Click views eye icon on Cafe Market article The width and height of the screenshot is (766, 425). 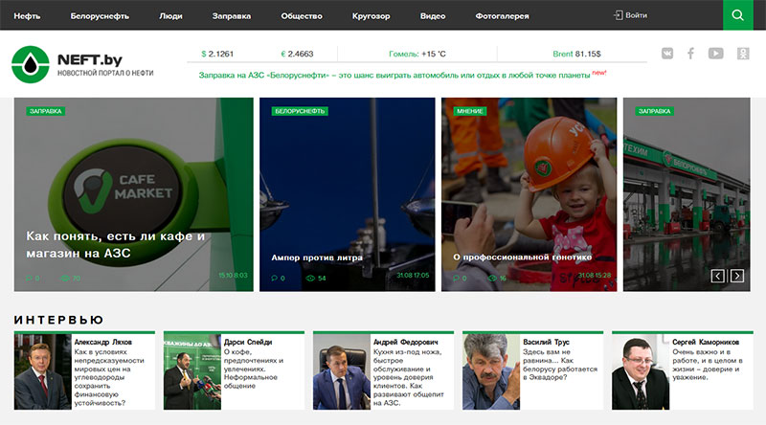pos(65,279)
